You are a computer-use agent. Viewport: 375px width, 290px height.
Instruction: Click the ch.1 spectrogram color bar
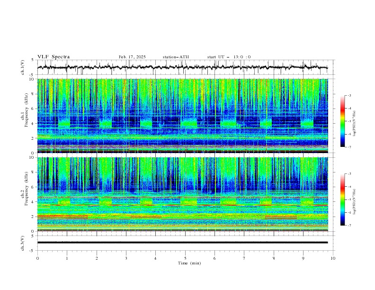coord(342,121)
